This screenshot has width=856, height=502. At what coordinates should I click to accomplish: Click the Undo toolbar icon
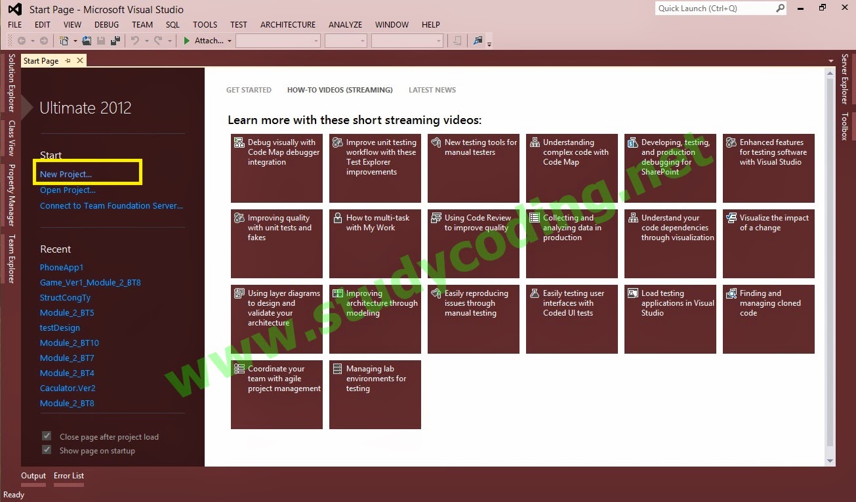pyautogui.click(x=134, y=41)
